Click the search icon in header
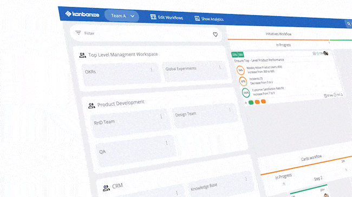This screenshot has height=197, width=352. tap(349, 24)
